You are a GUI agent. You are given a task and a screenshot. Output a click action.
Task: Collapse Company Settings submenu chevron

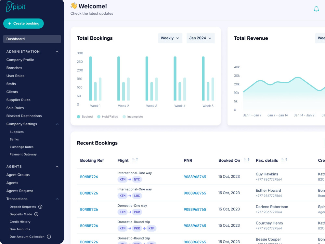click(57, 124)
